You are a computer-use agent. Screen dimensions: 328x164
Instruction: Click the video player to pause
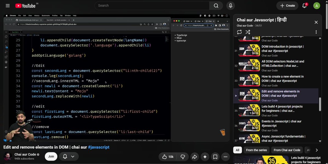(x=117, y=78)
